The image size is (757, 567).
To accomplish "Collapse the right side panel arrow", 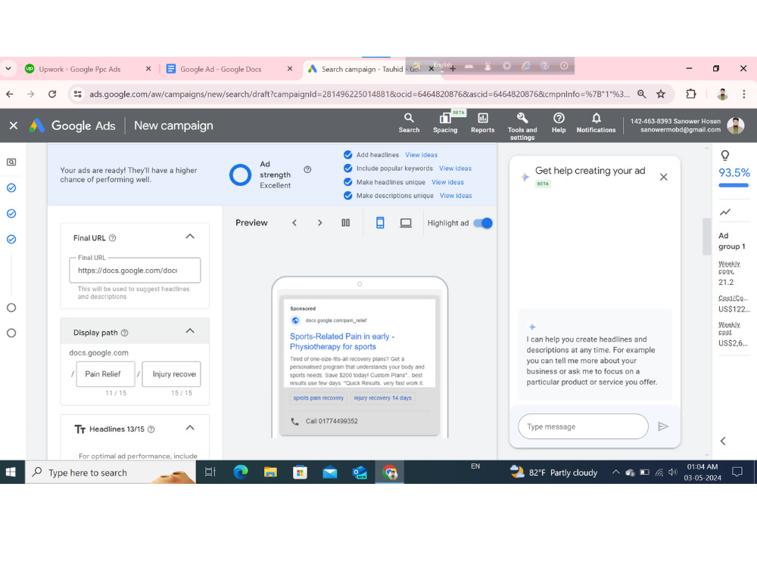I will tap(723, 441).
